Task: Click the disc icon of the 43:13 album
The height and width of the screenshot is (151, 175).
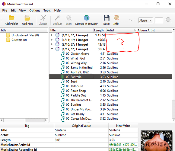Action: [57, 44]
